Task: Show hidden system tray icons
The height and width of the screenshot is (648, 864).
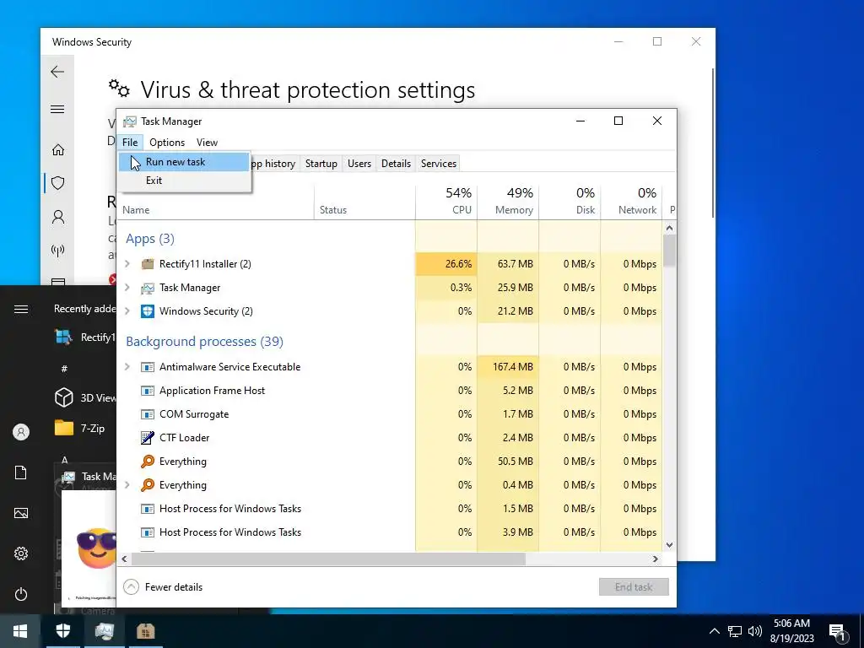Action: [714, 631]
